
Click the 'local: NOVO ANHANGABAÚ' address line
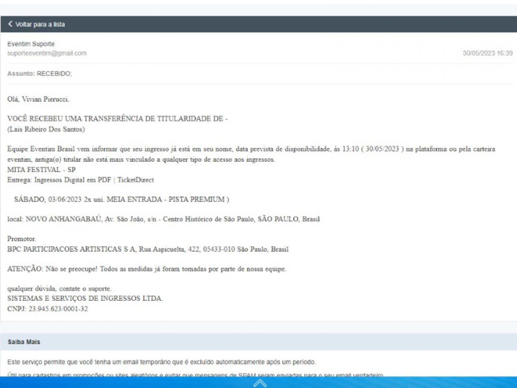pos(163,219)
